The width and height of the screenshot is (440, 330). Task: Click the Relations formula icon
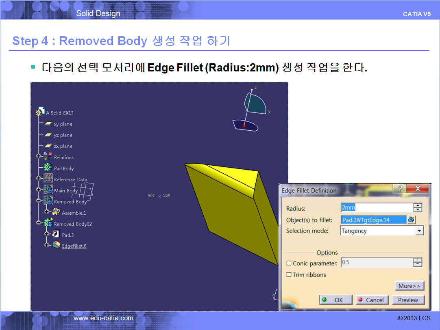click(x=48, y=156)
